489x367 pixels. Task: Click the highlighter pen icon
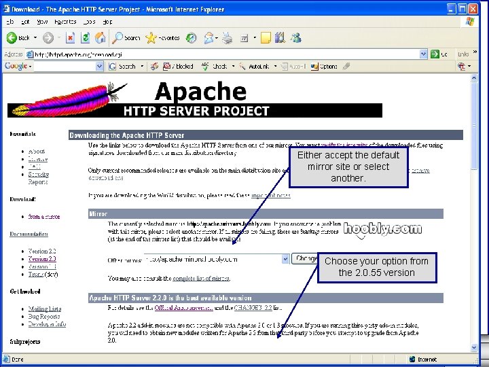346,66
